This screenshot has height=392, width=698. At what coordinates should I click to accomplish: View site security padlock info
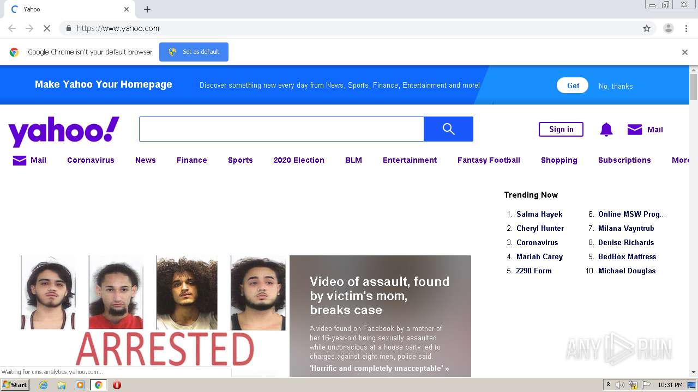click(x=68, y=28)
